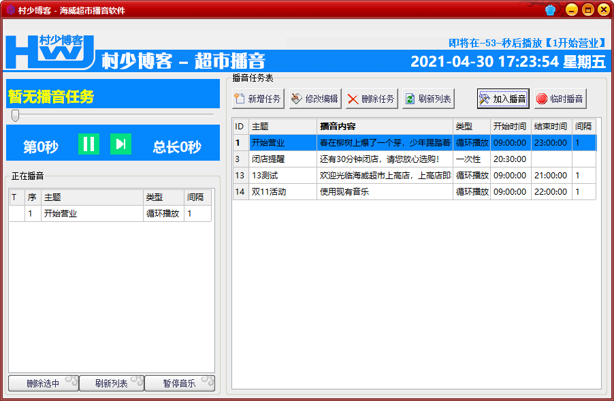Click 刷新列表 below the playing list
The image size is (614, 401).
point(112,383)
